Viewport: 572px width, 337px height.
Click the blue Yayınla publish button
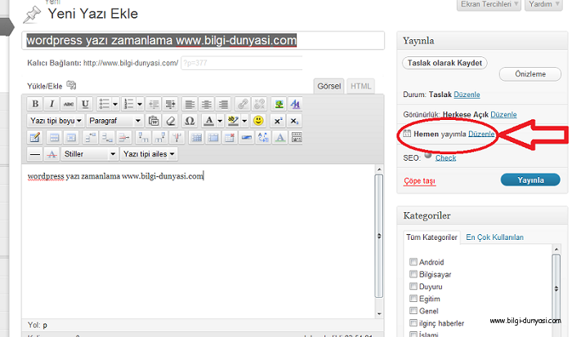530,180
